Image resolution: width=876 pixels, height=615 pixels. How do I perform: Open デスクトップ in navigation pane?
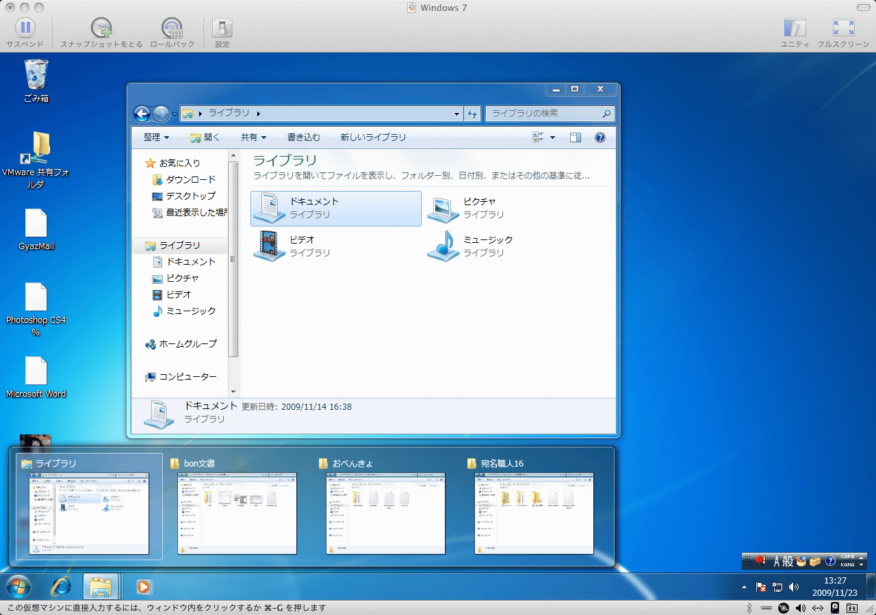185,196
